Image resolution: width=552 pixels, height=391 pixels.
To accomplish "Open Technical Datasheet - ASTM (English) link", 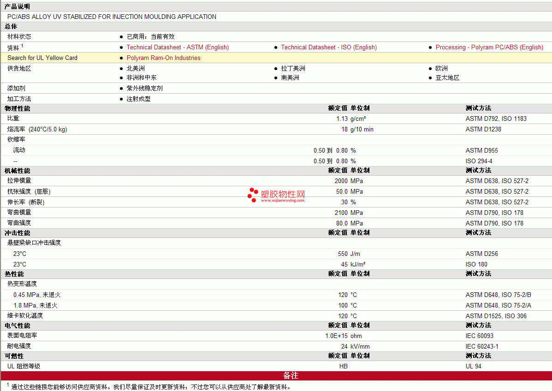I will point(178,47).
